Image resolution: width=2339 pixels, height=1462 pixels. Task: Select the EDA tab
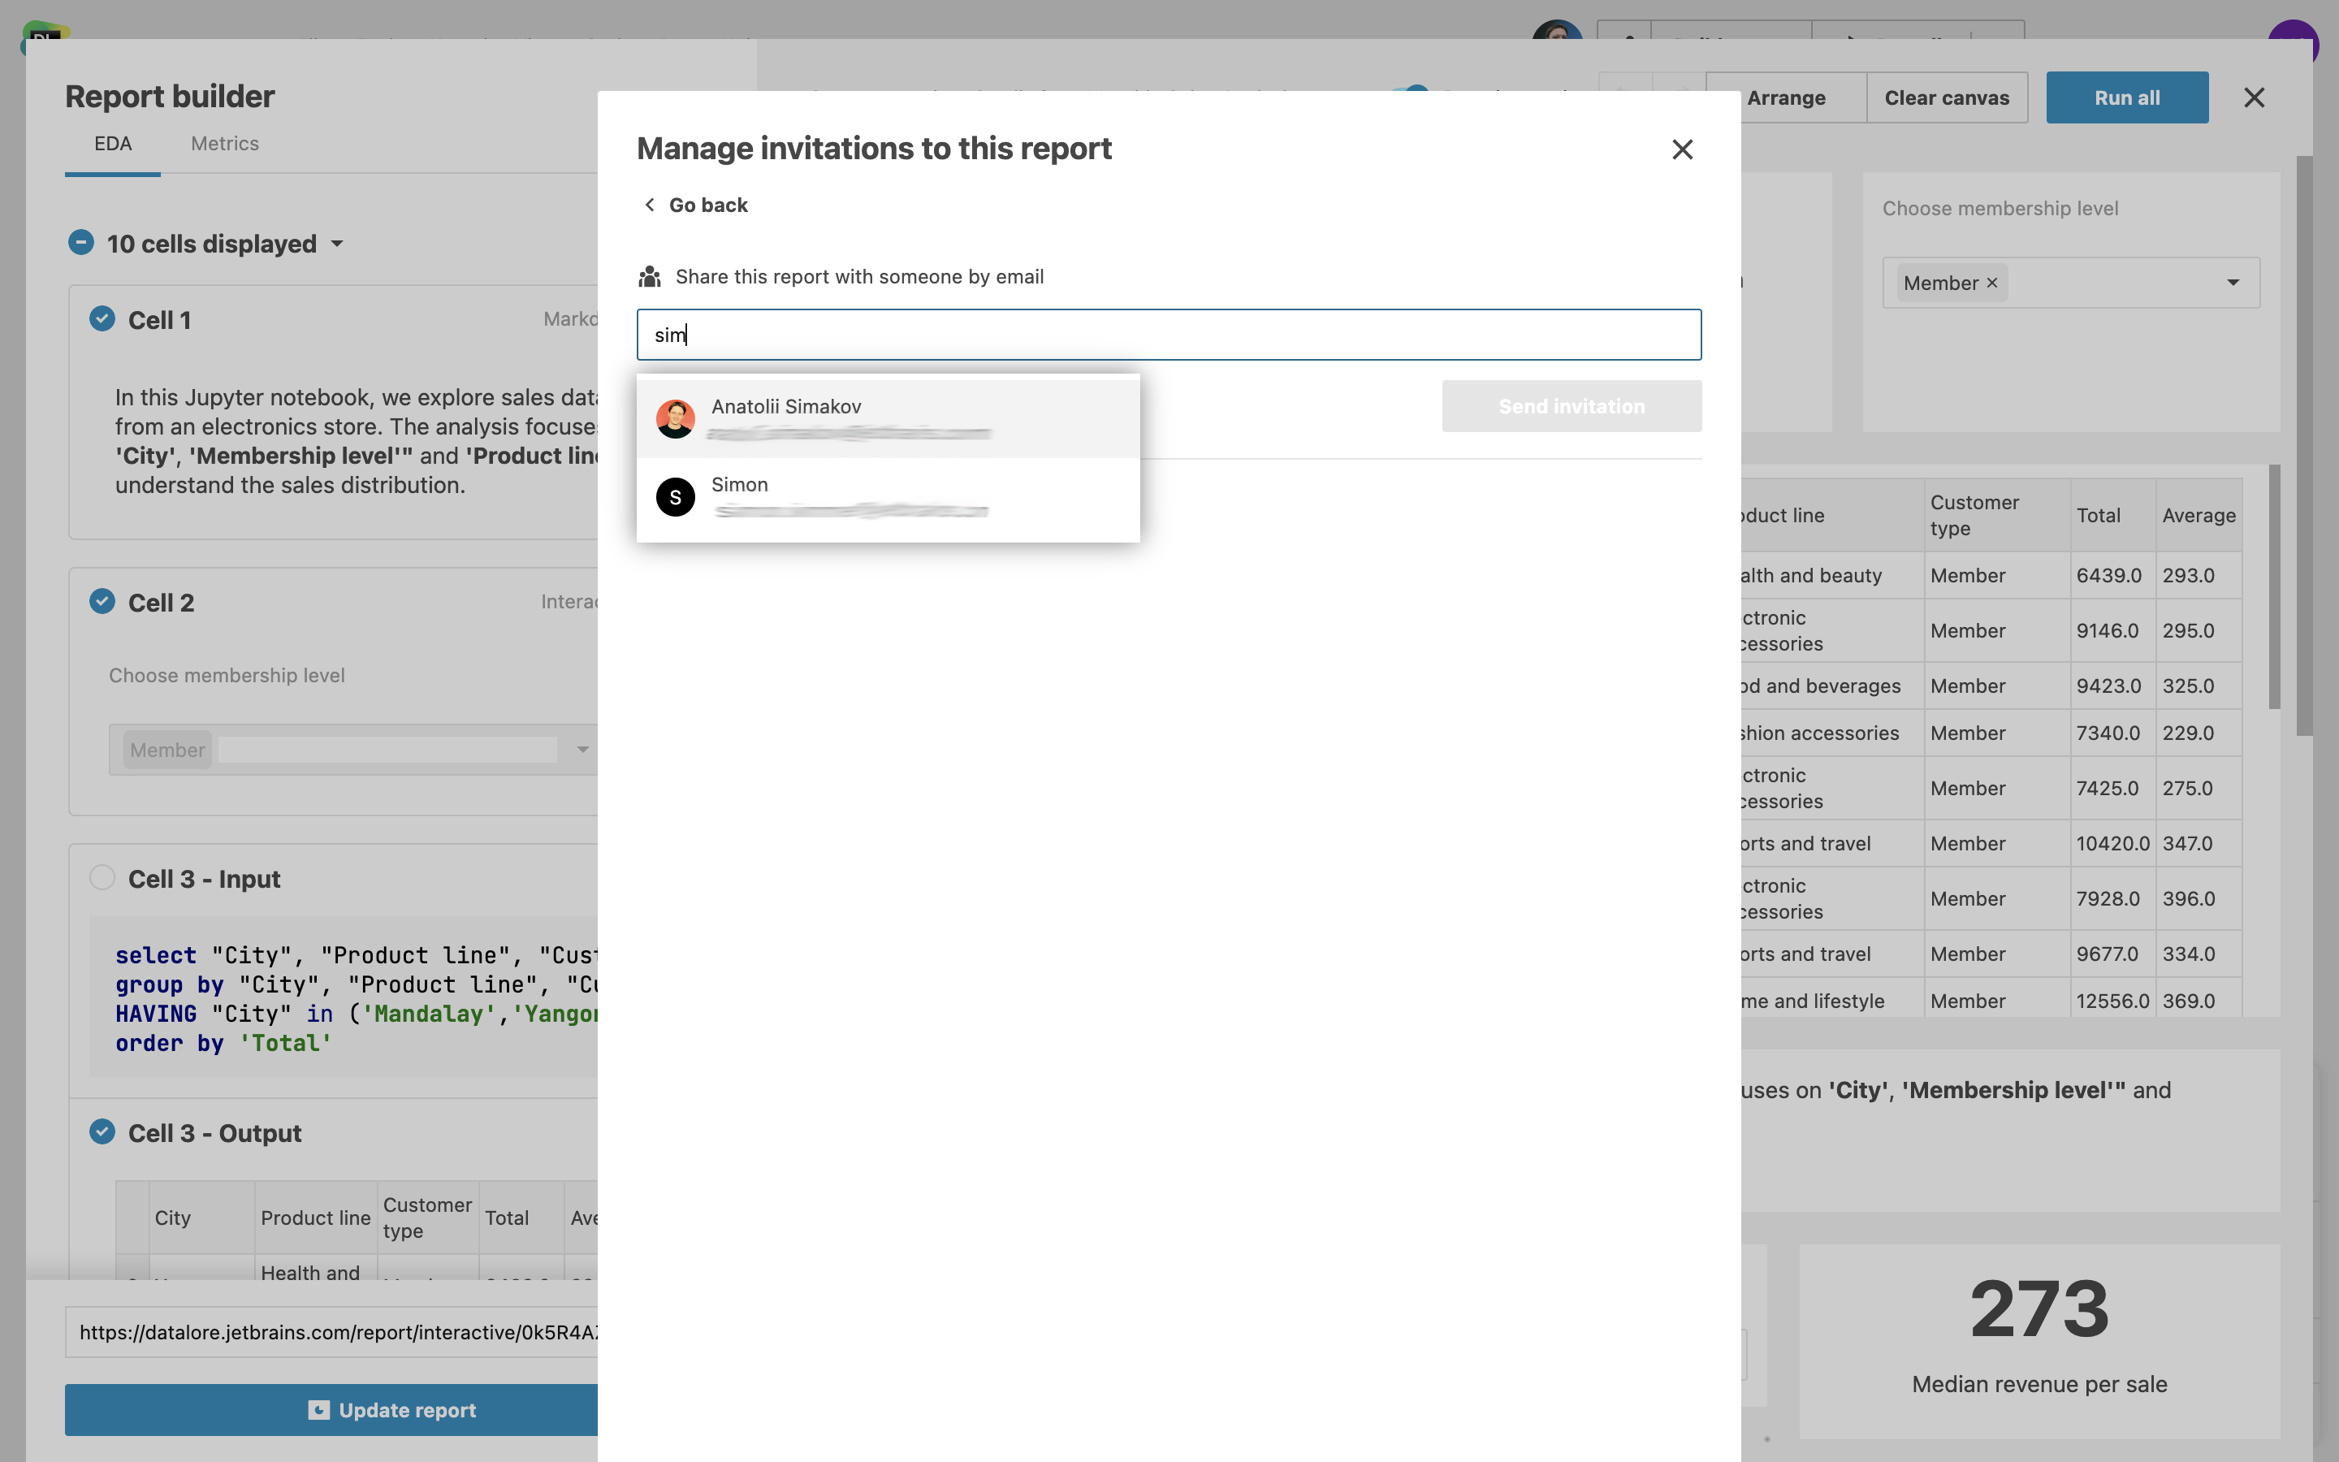tap(112, 144)
